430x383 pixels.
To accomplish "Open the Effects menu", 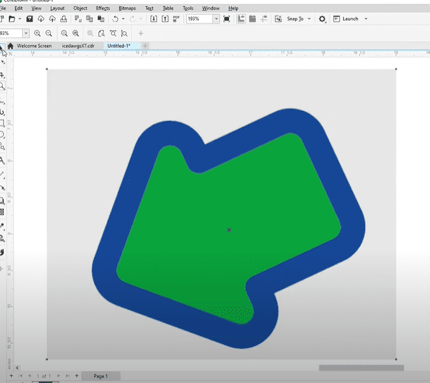I will (x=103, y=8).
